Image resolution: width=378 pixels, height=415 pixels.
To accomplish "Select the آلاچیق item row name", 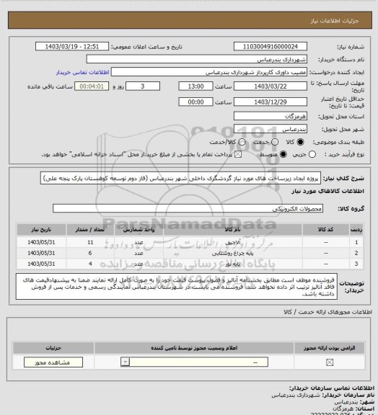I will pyautogui.click(x=233, y=242).
